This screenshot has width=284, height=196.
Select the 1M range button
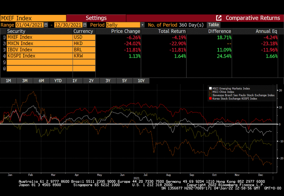[x=8, y=81]
